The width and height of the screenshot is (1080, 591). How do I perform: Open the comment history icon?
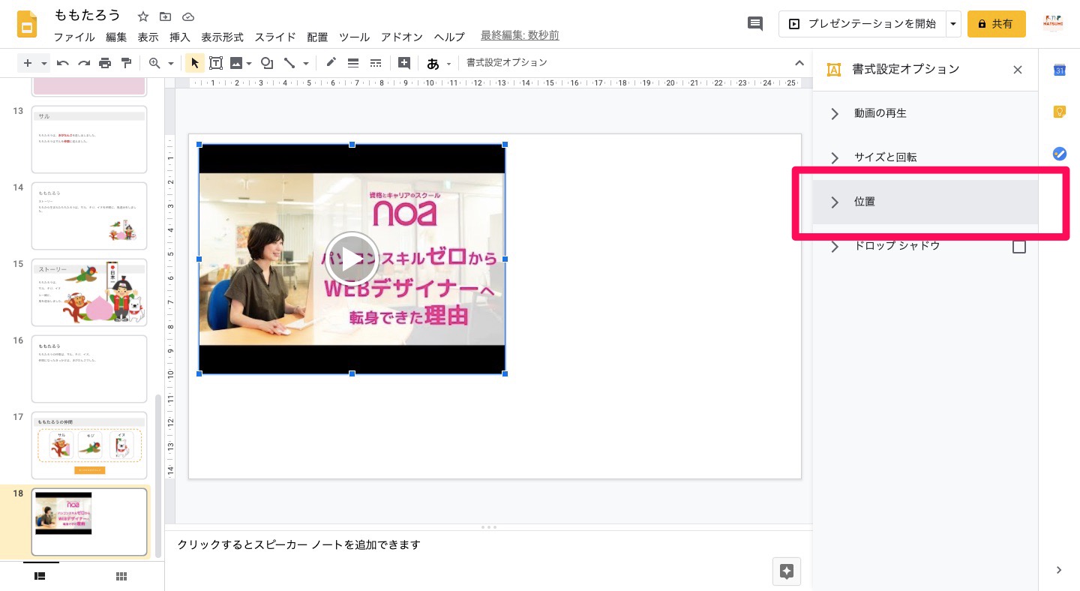tap(755, 24)
